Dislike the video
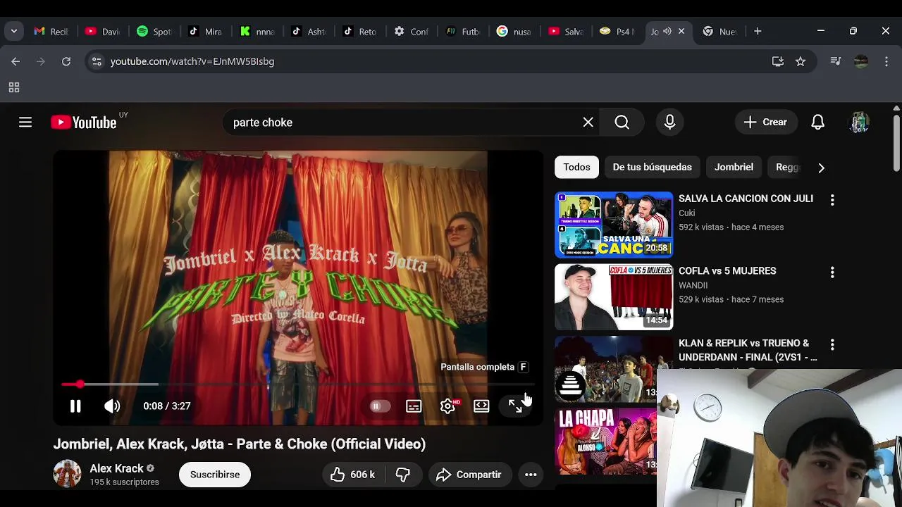Screen dimensions: 902x507 point(402,475)
